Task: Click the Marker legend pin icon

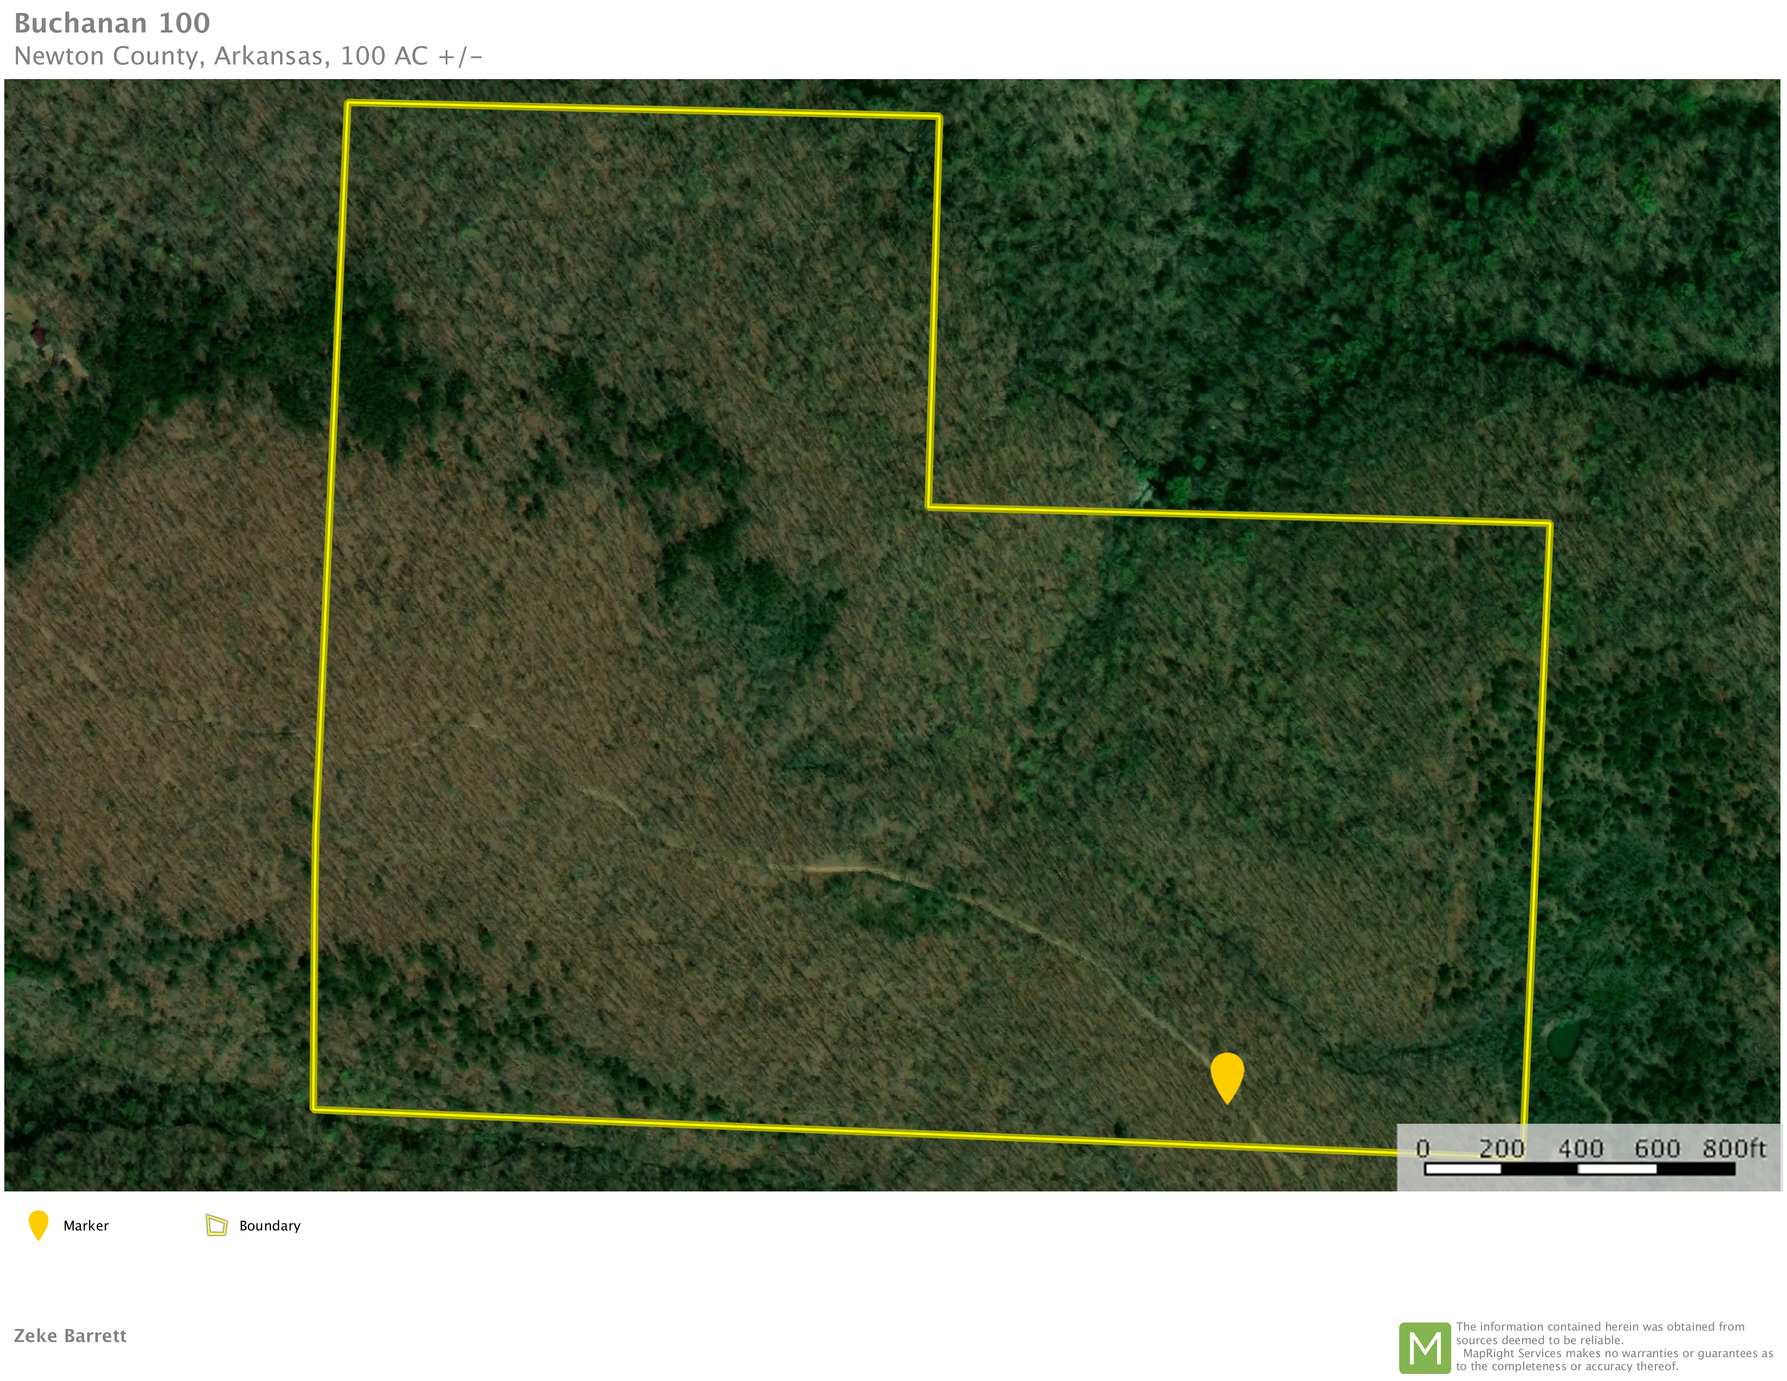Action: pos(37,1224)
